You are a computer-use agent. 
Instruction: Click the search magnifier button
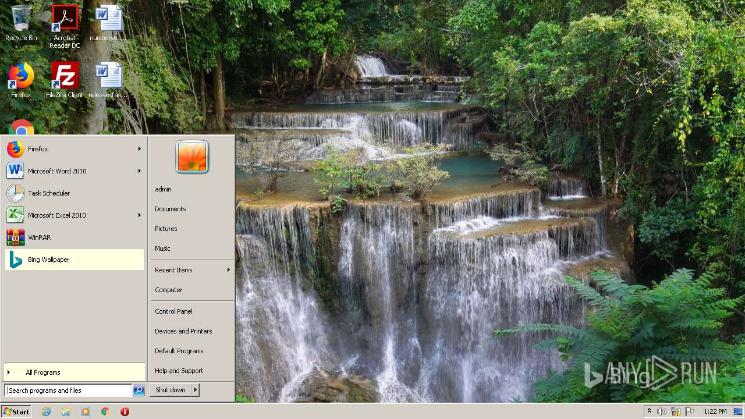(x=139, y=390)
